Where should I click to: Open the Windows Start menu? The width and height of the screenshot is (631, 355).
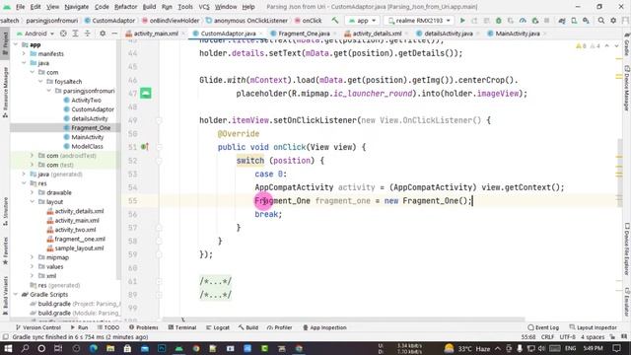click(8, 348)
